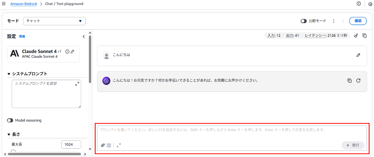Click the 最大長 field showing 1024

coord(71,144)
